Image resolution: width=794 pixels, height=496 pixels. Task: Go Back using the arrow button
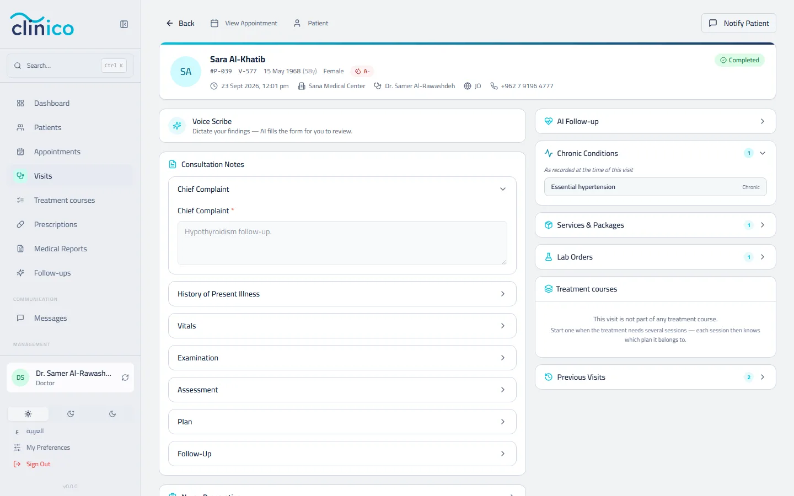pyautogui.click(x=180, y=23)
